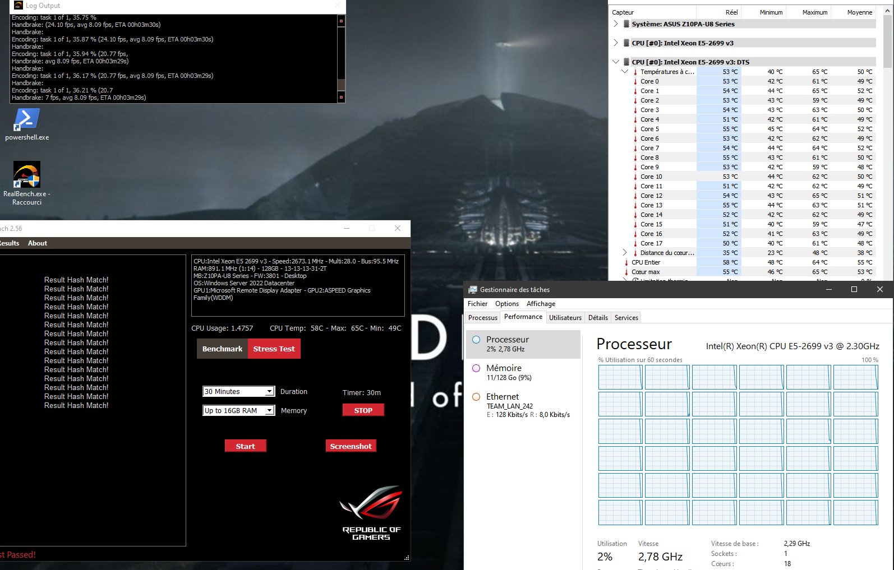
Task: Click the Capteur column header
Action: pos(652,12)
